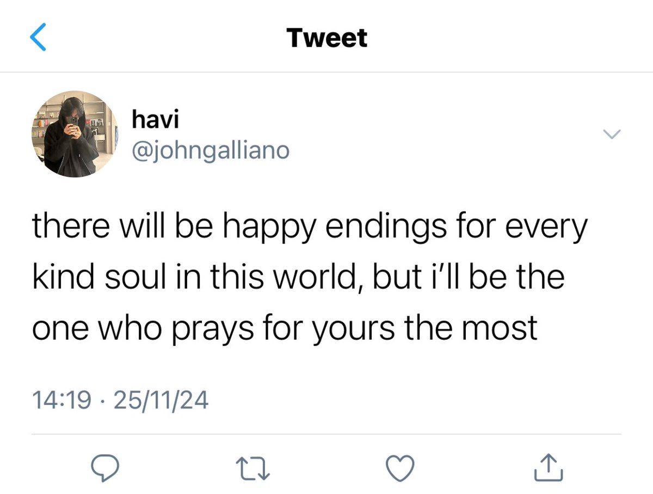Select the 14:19 timestamp
Screen dimensions: 653x494
pos(61,401)
